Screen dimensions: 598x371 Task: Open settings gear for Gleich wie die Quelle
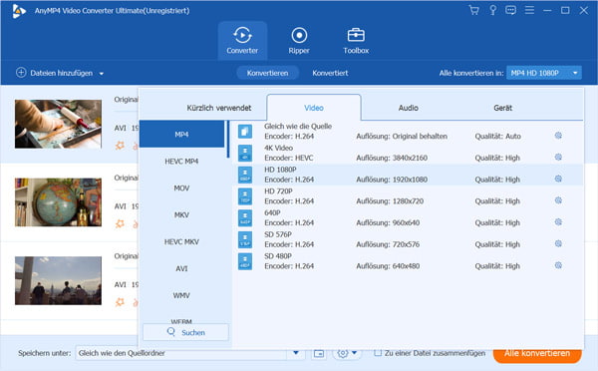click(x=558, y=136)
